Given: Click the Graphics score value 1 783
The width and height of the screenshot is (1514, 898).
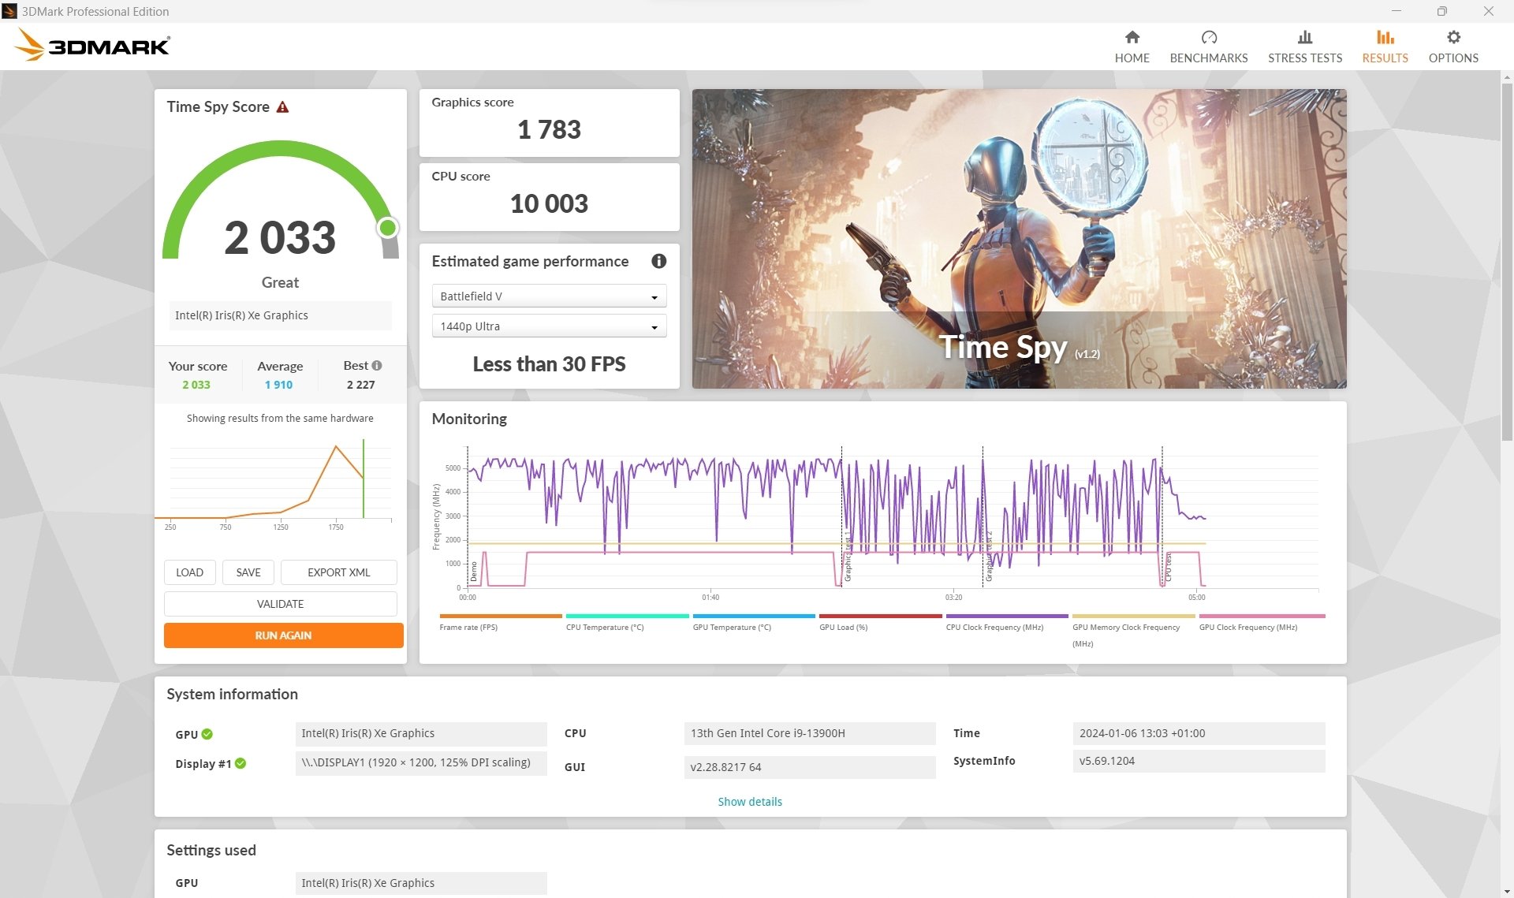Looking at the screenshot, I should pyautogui.click(x=549, y=129).
